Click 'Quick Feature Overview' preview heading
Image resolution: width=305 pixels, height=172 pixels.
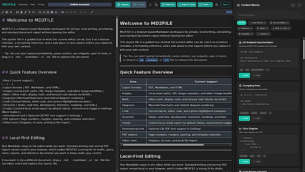pos(146,72)
